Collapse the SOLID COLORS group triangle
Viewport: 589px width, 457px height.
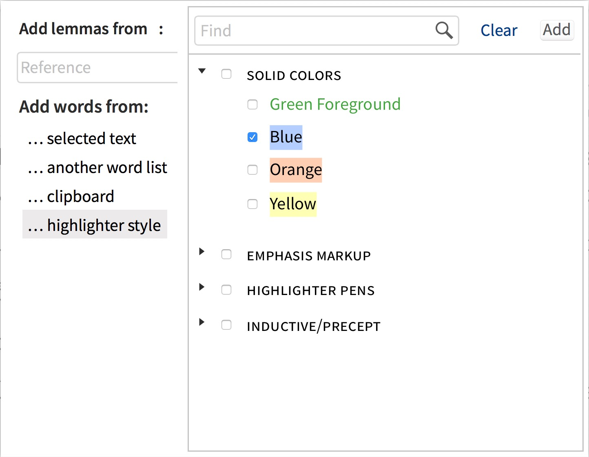click(202, 71)
